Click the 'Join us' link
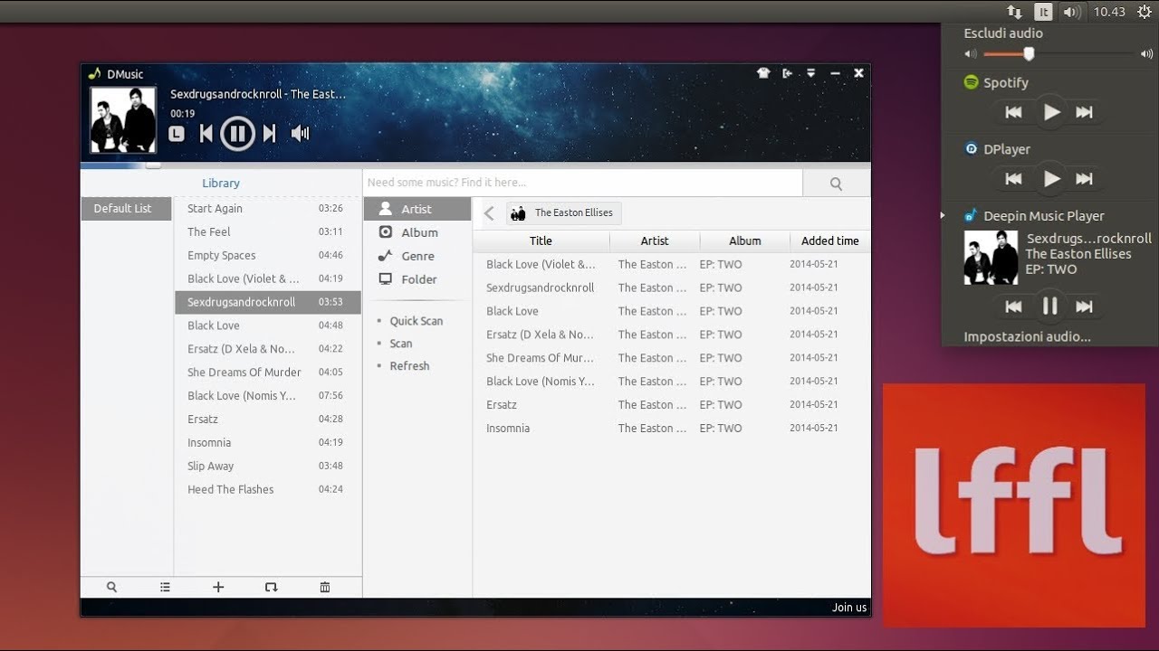The image size is (1159, 651). click(x=849, y=608)
